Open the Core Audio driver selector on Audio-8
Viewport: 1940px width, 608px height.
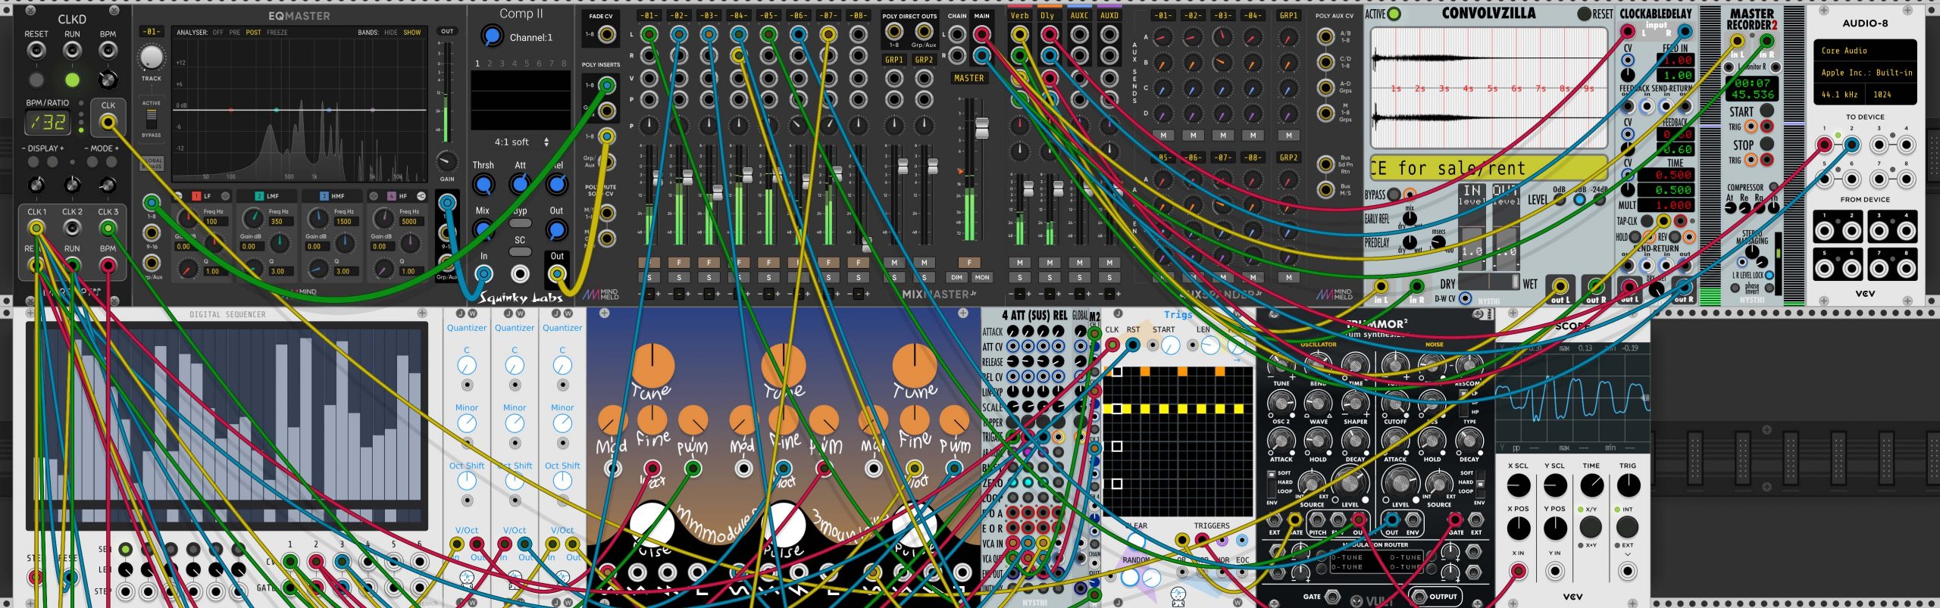1865,51
